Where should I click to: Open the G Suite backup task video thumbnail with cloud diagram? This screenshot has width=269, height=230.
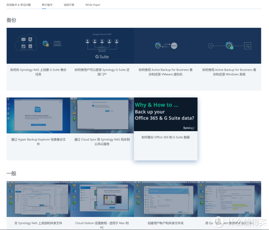(x=39, y=46)
